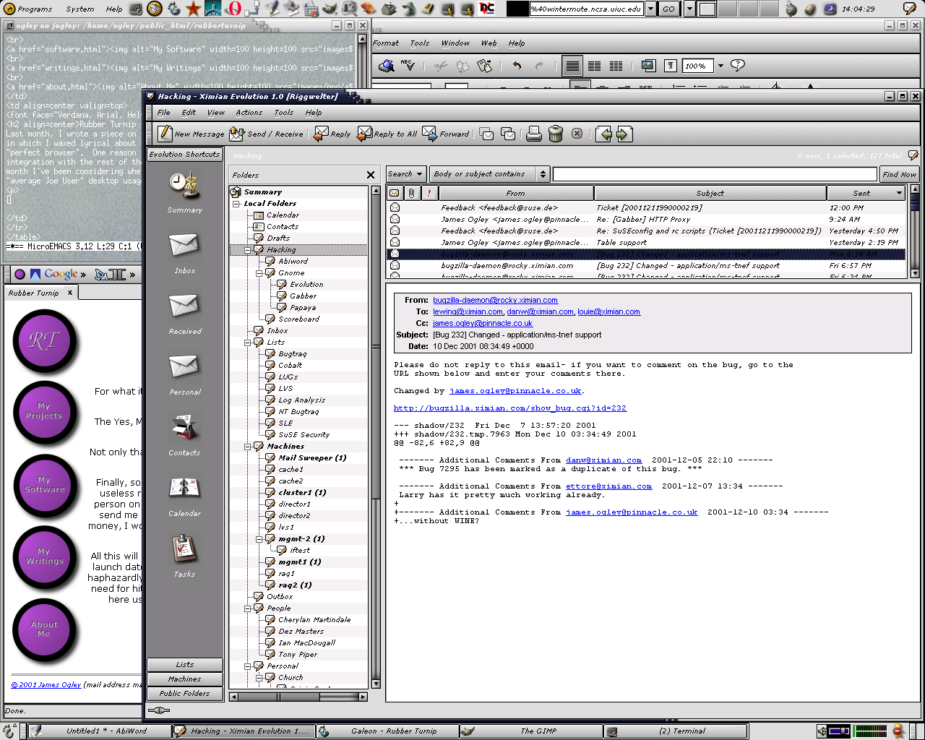Open the Calendar shortcut icon
Viewport: 925px width, 740px height.
pos(184,489)
